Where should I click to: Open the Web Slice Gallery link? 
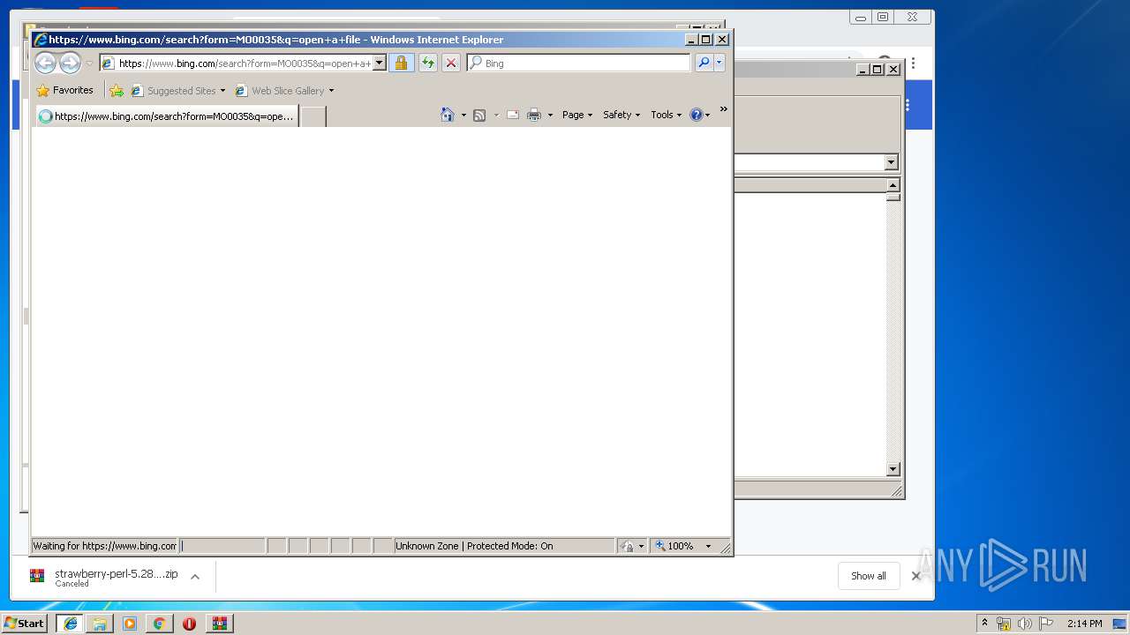(280, 90)
